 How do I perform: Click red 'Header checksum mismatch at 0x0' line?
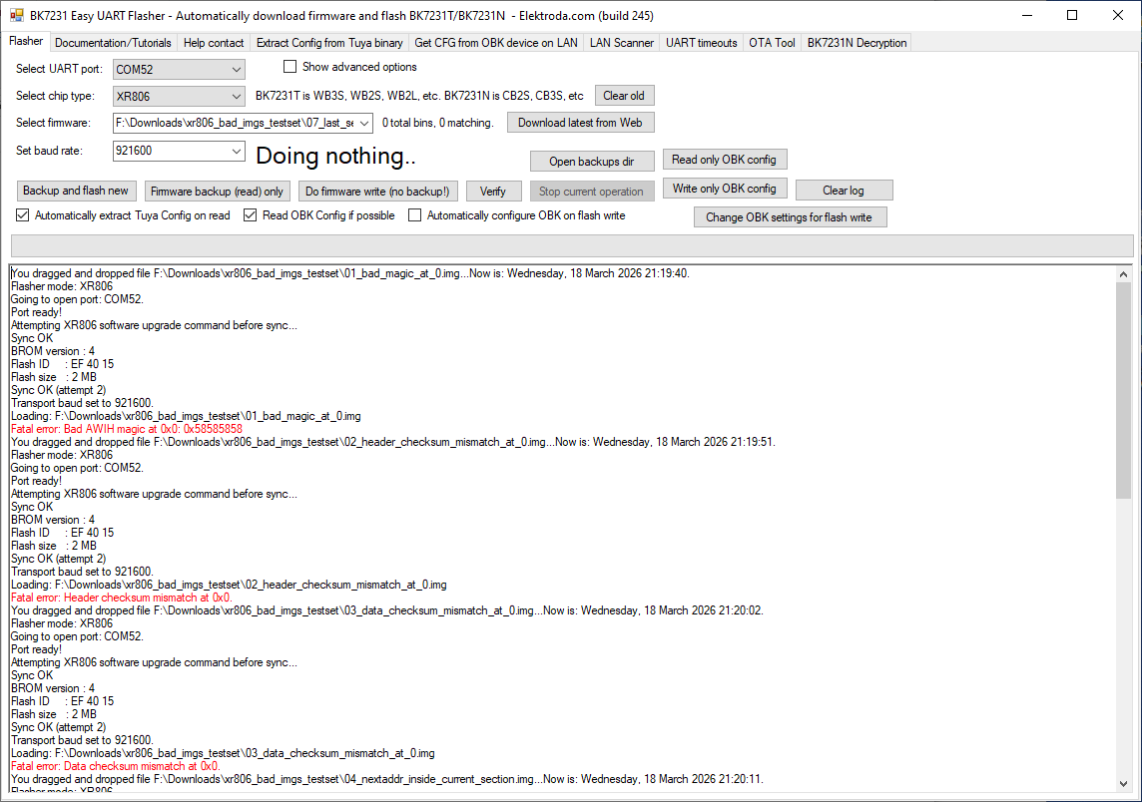(122, 598)
